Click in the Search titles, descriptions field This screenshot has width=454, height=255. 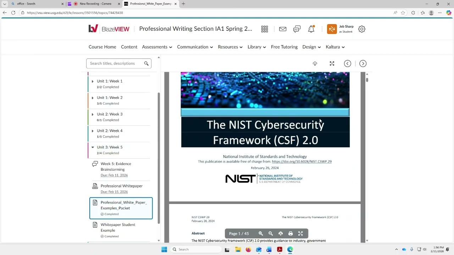click(115, 63)
